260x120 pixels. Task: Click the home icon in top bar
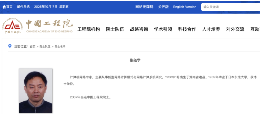[x=4, y=7]
